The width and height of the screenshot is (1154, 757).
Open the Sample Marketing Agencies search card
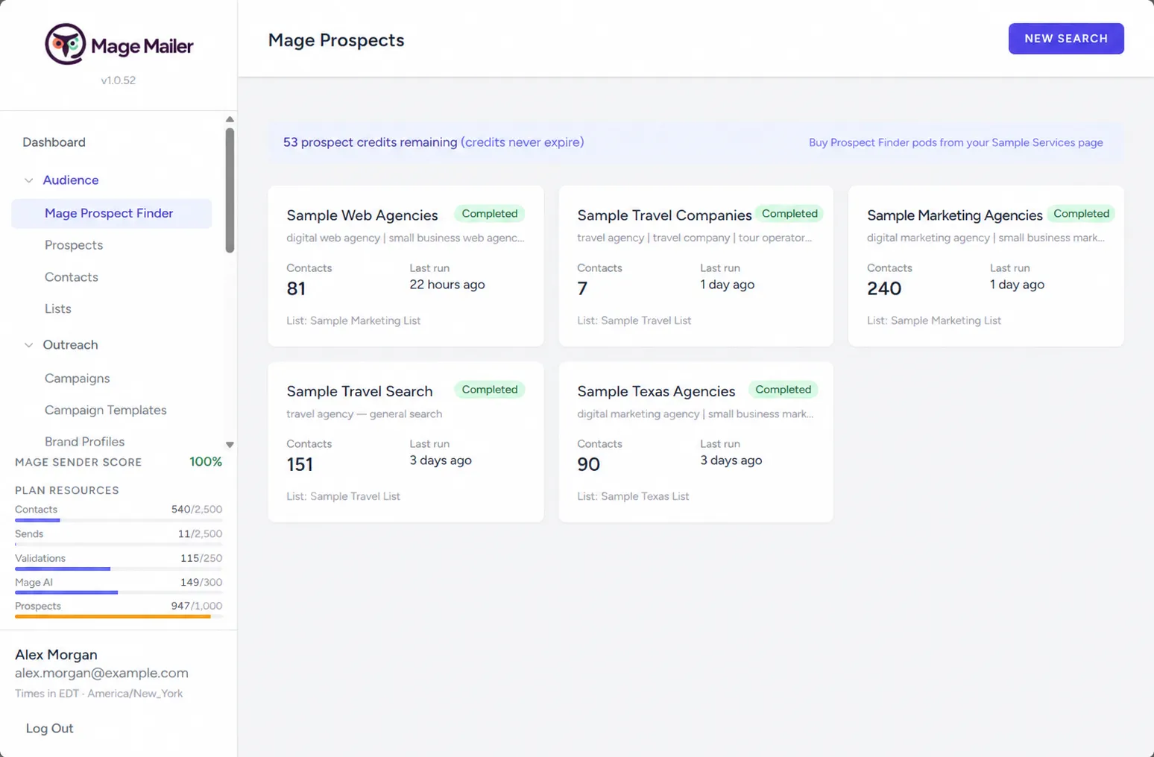click(x=986, y=266)
